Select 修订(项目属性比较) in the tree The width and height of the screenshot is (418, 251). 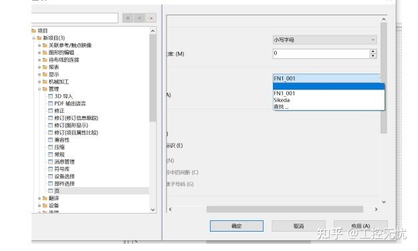pos(76,132)
